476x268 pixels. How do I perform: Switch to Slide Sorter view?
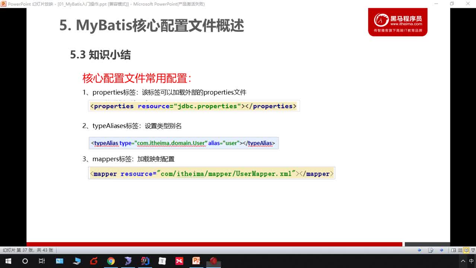click(x=460, y=250)
